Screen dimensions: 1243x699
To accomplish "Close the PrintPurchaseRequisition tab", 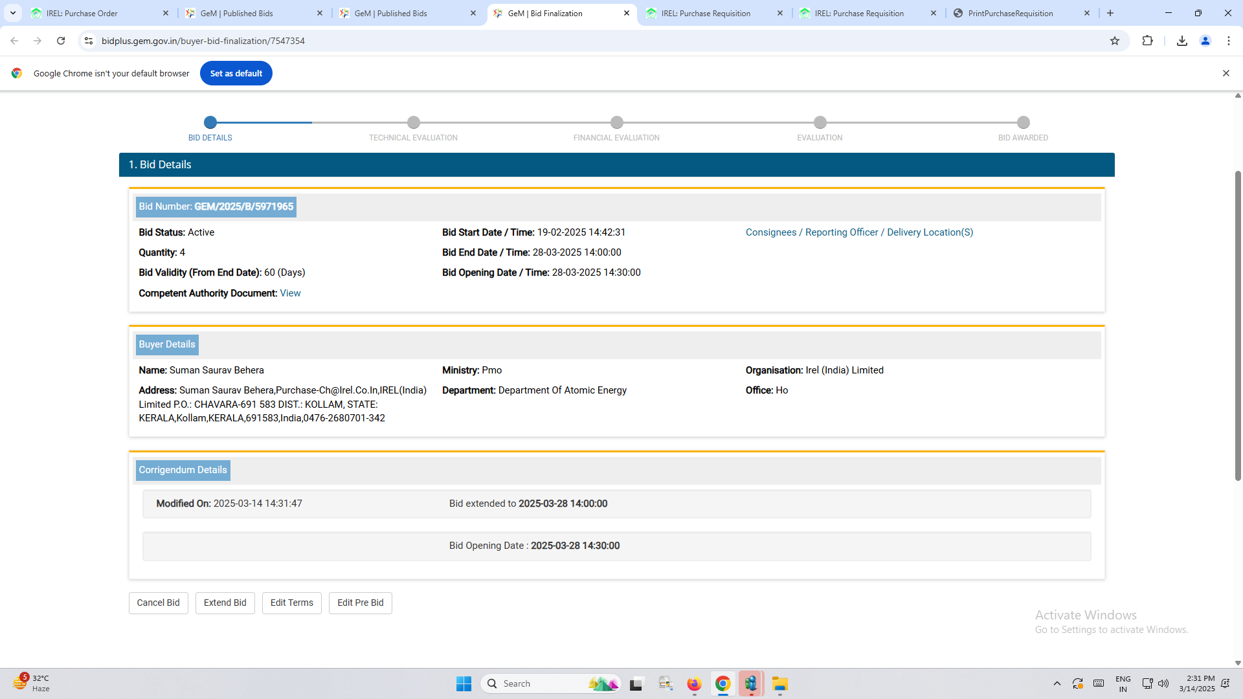I will (1087, 13).
